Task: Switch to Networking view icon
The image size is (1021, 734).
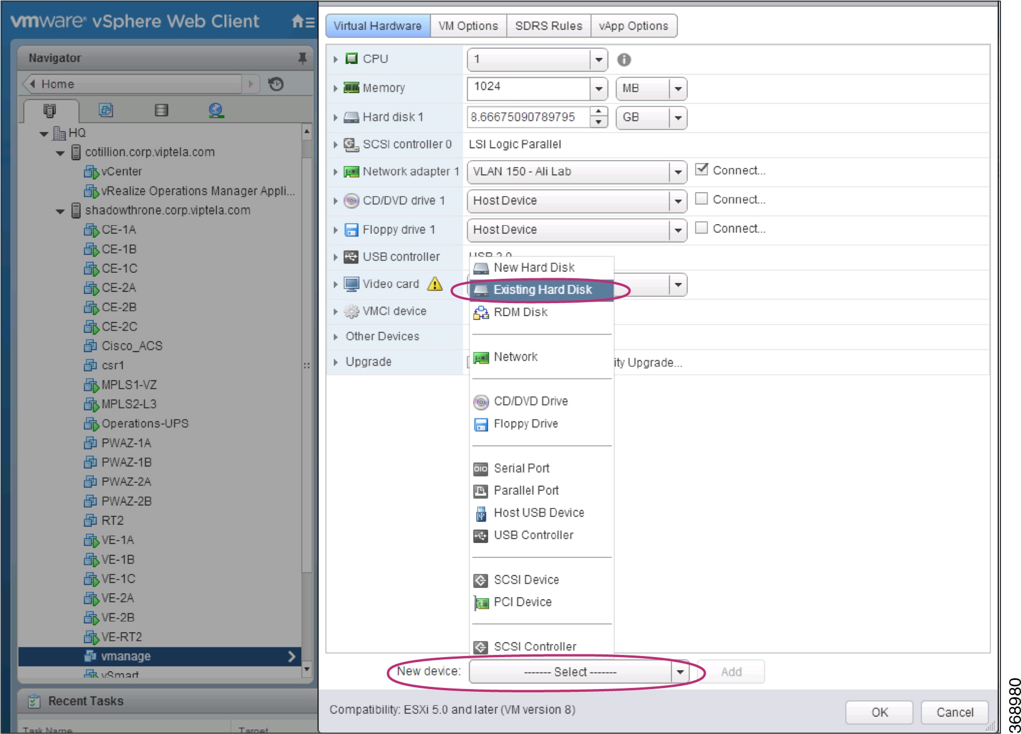Action: click(x=216, y=110)
